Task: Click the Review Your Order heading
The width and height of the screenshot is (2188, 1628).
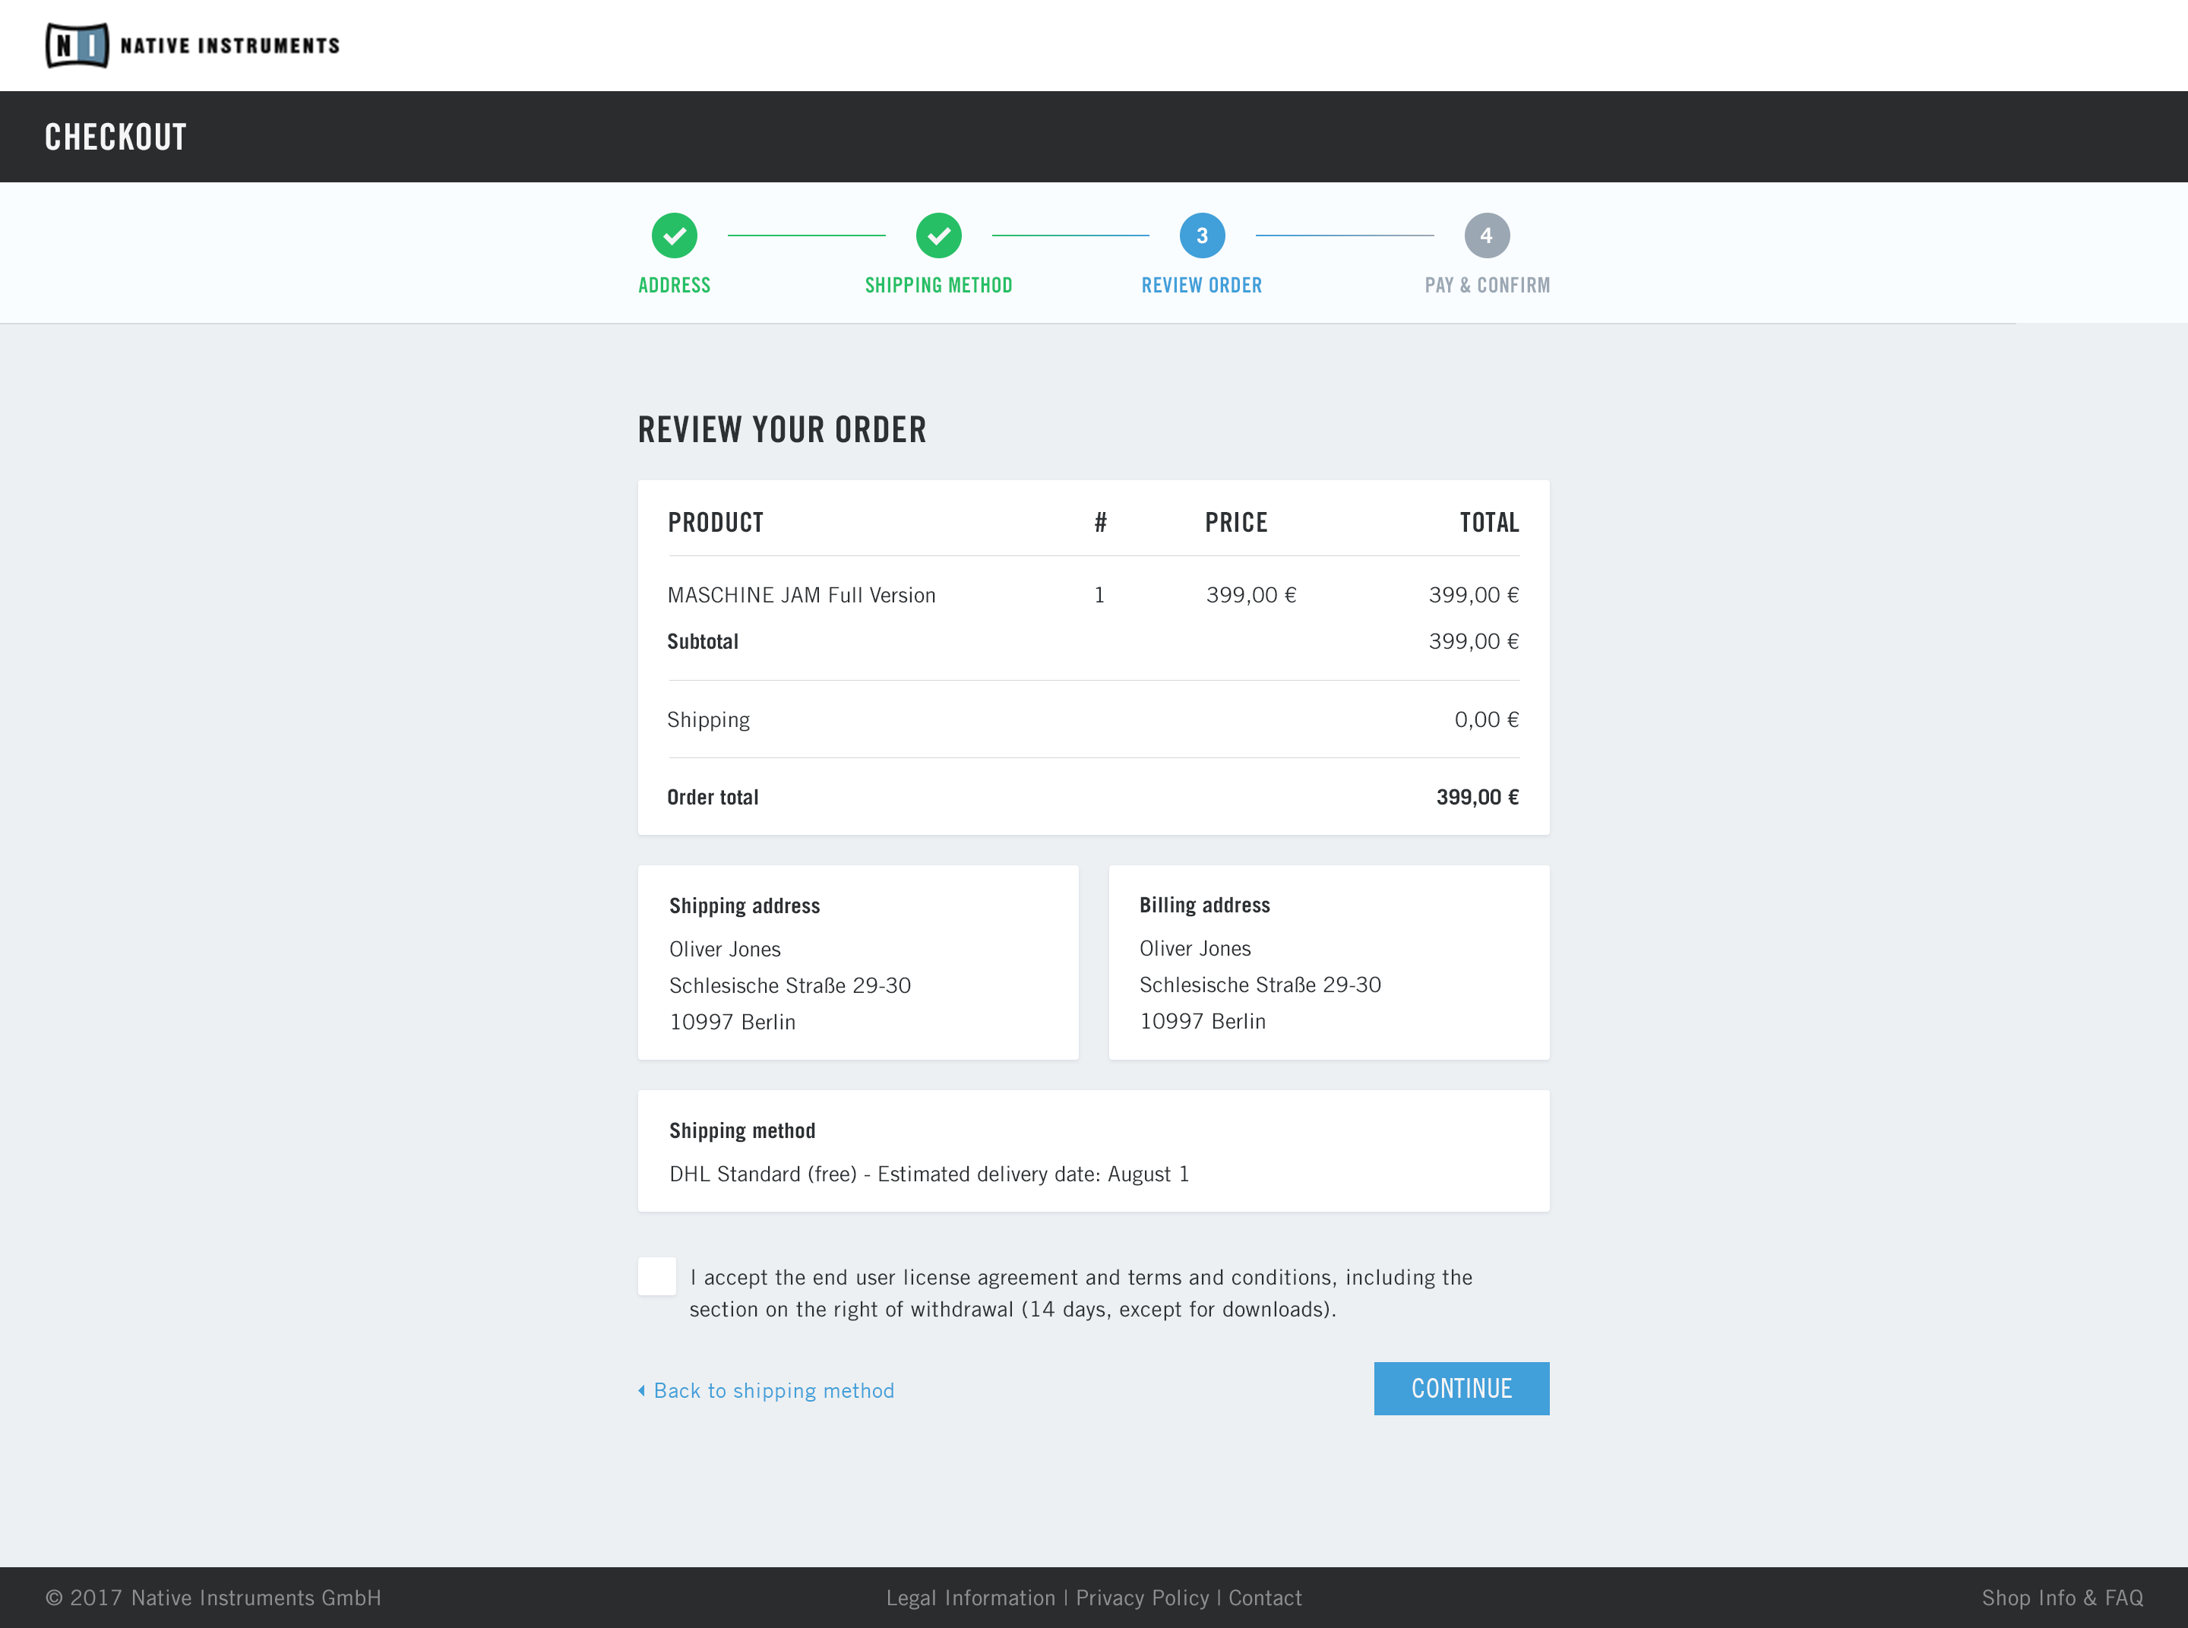Action: coord(782,430)
